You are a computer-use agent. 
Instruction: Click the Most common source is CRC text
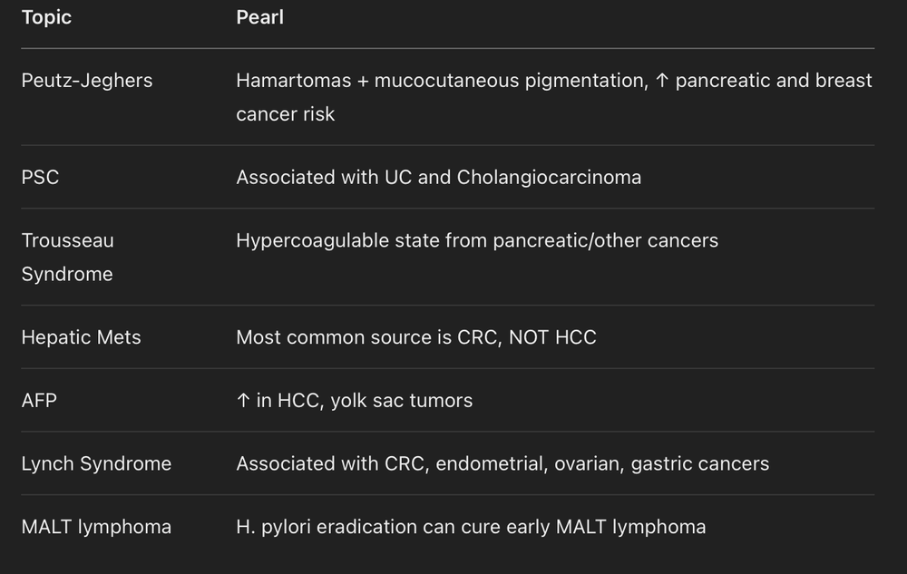click(x=368, y=337)
